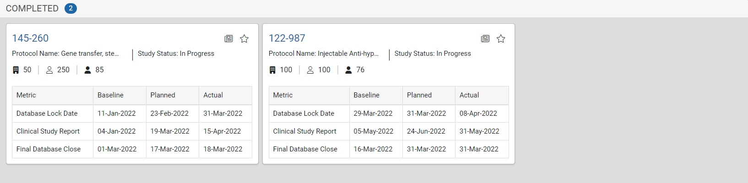Click filled person icon showing 85
The image size is (748, 183).
[88, 70]
